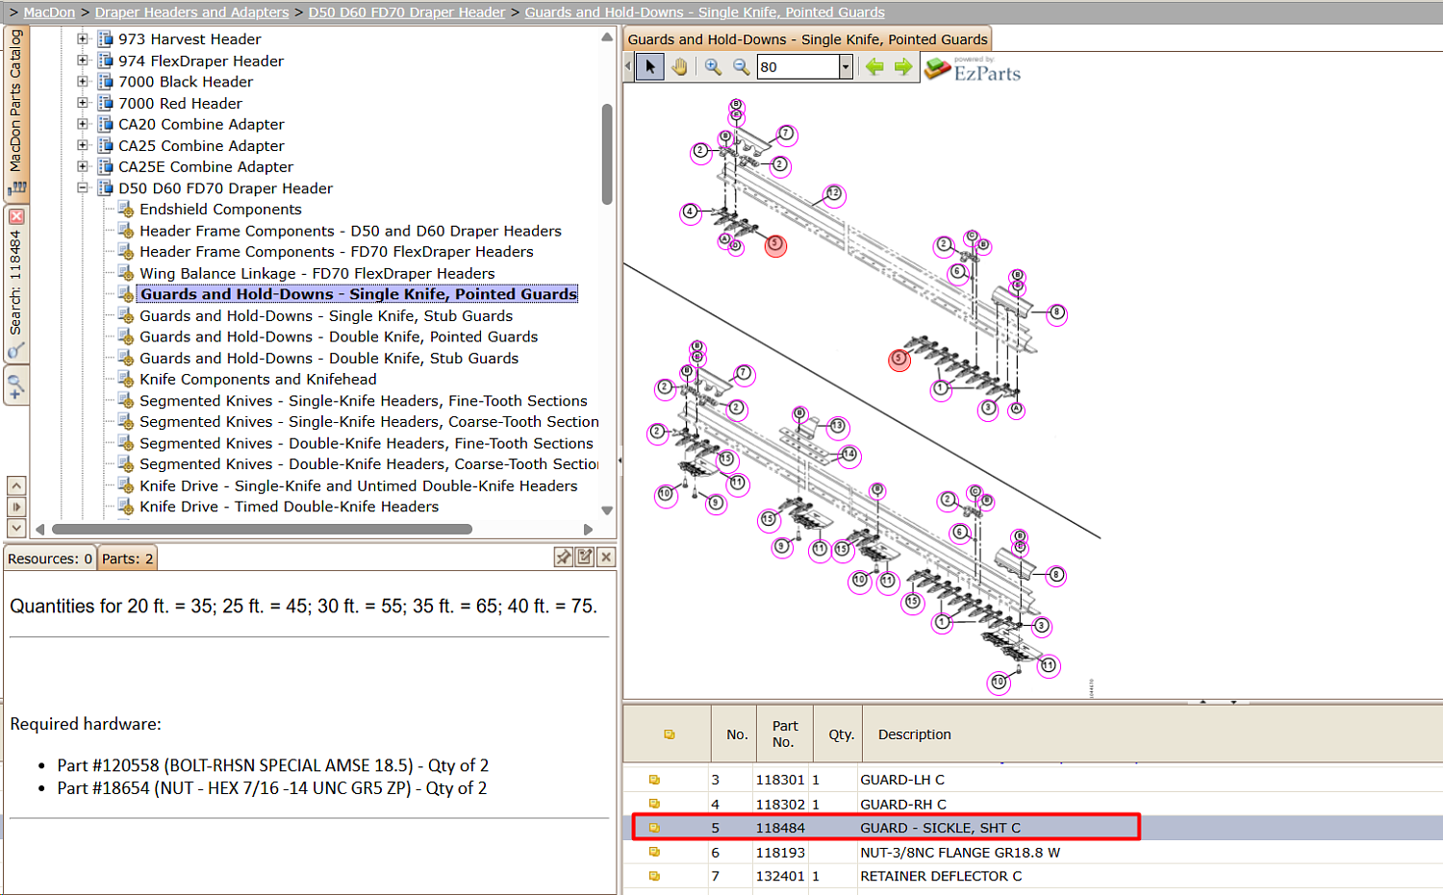Viewport: 1443px width, 895px height.
Task: Zoom in on the parts diagram
Action: pyautogui.click(x=713, y=66)
